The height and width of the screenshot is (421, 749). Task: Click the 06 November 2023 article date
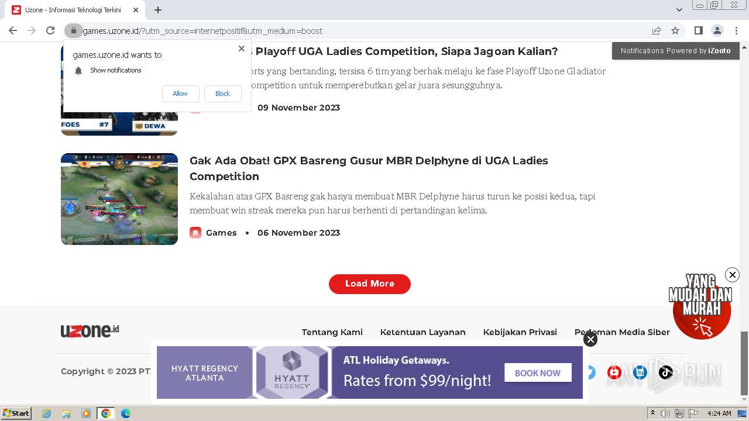[x=298, y=233]
